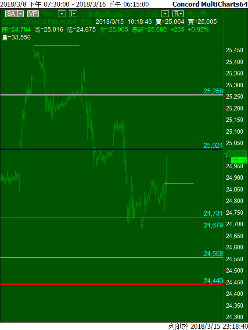248x330 pixels.
Task: Select the 24,558 gray horizontal line
Action: (x=111, y=257)
